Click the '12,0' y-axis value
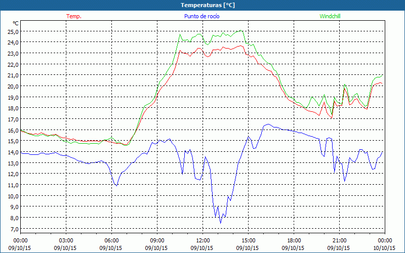The height and width of the screenshot is (253, 405). [13, 174]
